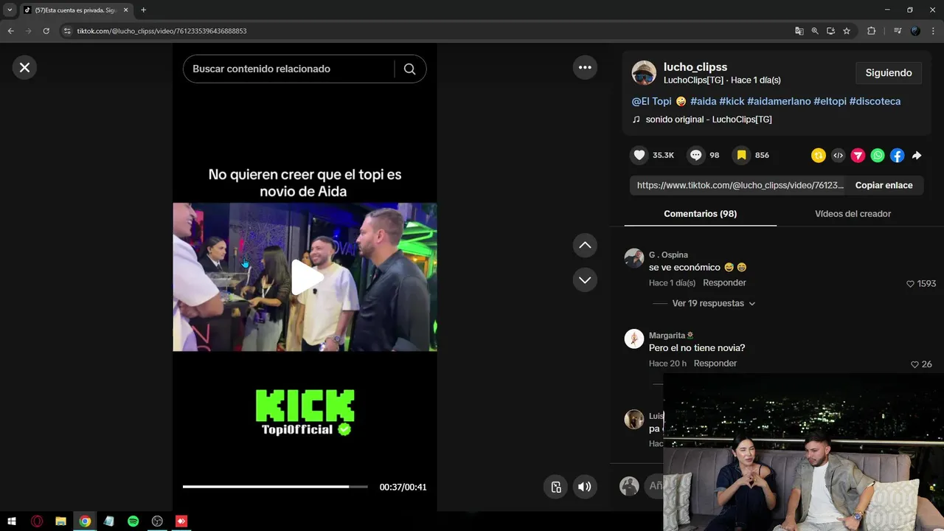Open File Explorer from taskbar
This screenshot has height=531, width=944.
pos(60,521)
